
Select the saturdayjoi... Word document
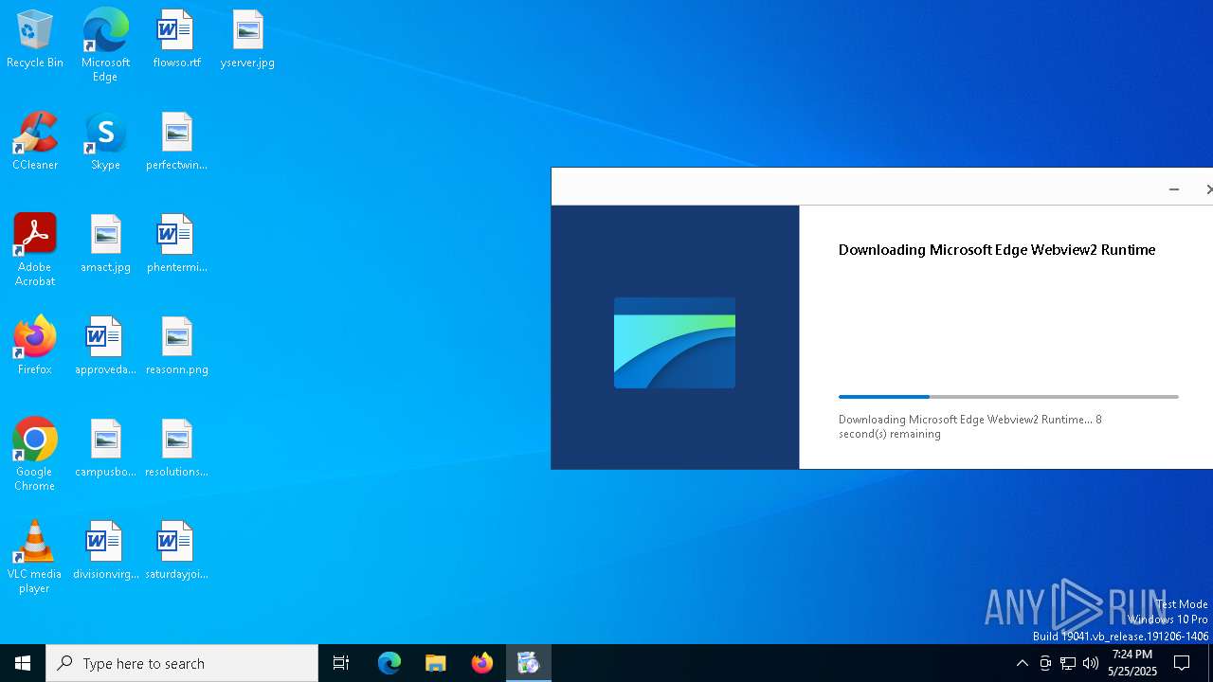176,551
